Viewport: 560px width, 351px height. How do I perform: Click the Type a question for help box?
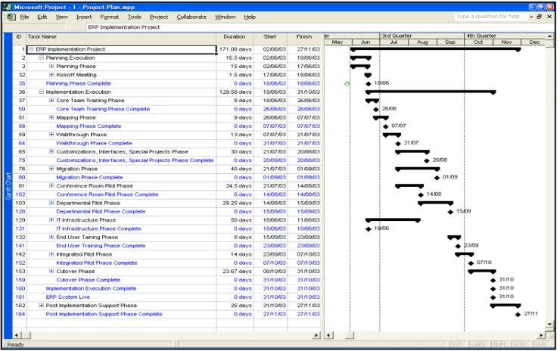click(490, 17)
